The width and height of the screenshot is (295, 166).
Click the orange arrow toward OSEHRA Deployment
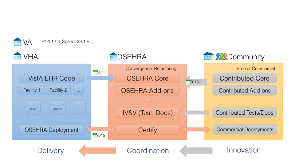pyautogui.click(x=101, y=129)
